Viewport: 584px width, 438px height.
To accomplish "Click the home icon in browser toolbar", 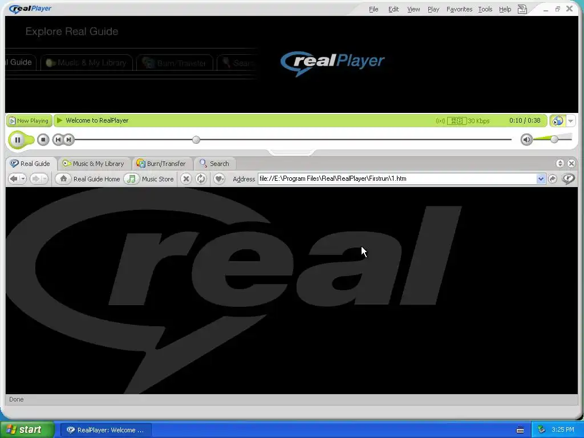I will click(63, 179).
